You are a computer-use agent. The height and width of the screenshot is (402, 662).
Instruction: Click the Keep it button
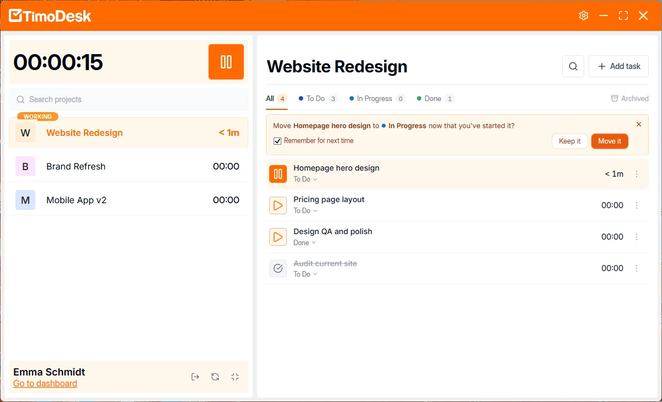570,141
